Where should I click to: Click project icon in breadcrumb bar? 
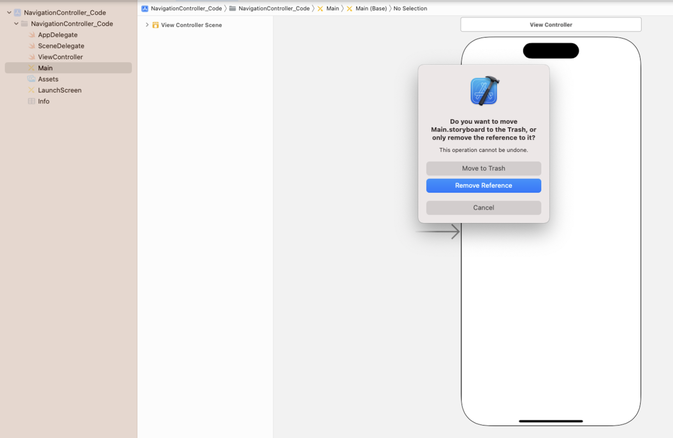pos(145,9)
